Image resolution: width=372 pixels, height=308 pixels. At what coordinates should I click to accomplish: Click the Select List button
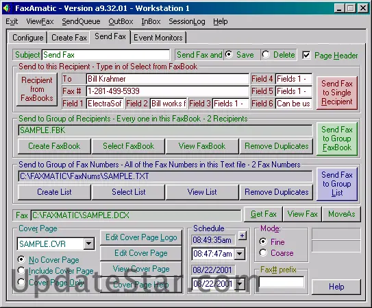point(128,192)
